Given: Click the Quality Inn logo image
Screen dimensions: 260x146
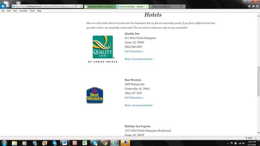Looking at the screenshot, I should point(103,49).
